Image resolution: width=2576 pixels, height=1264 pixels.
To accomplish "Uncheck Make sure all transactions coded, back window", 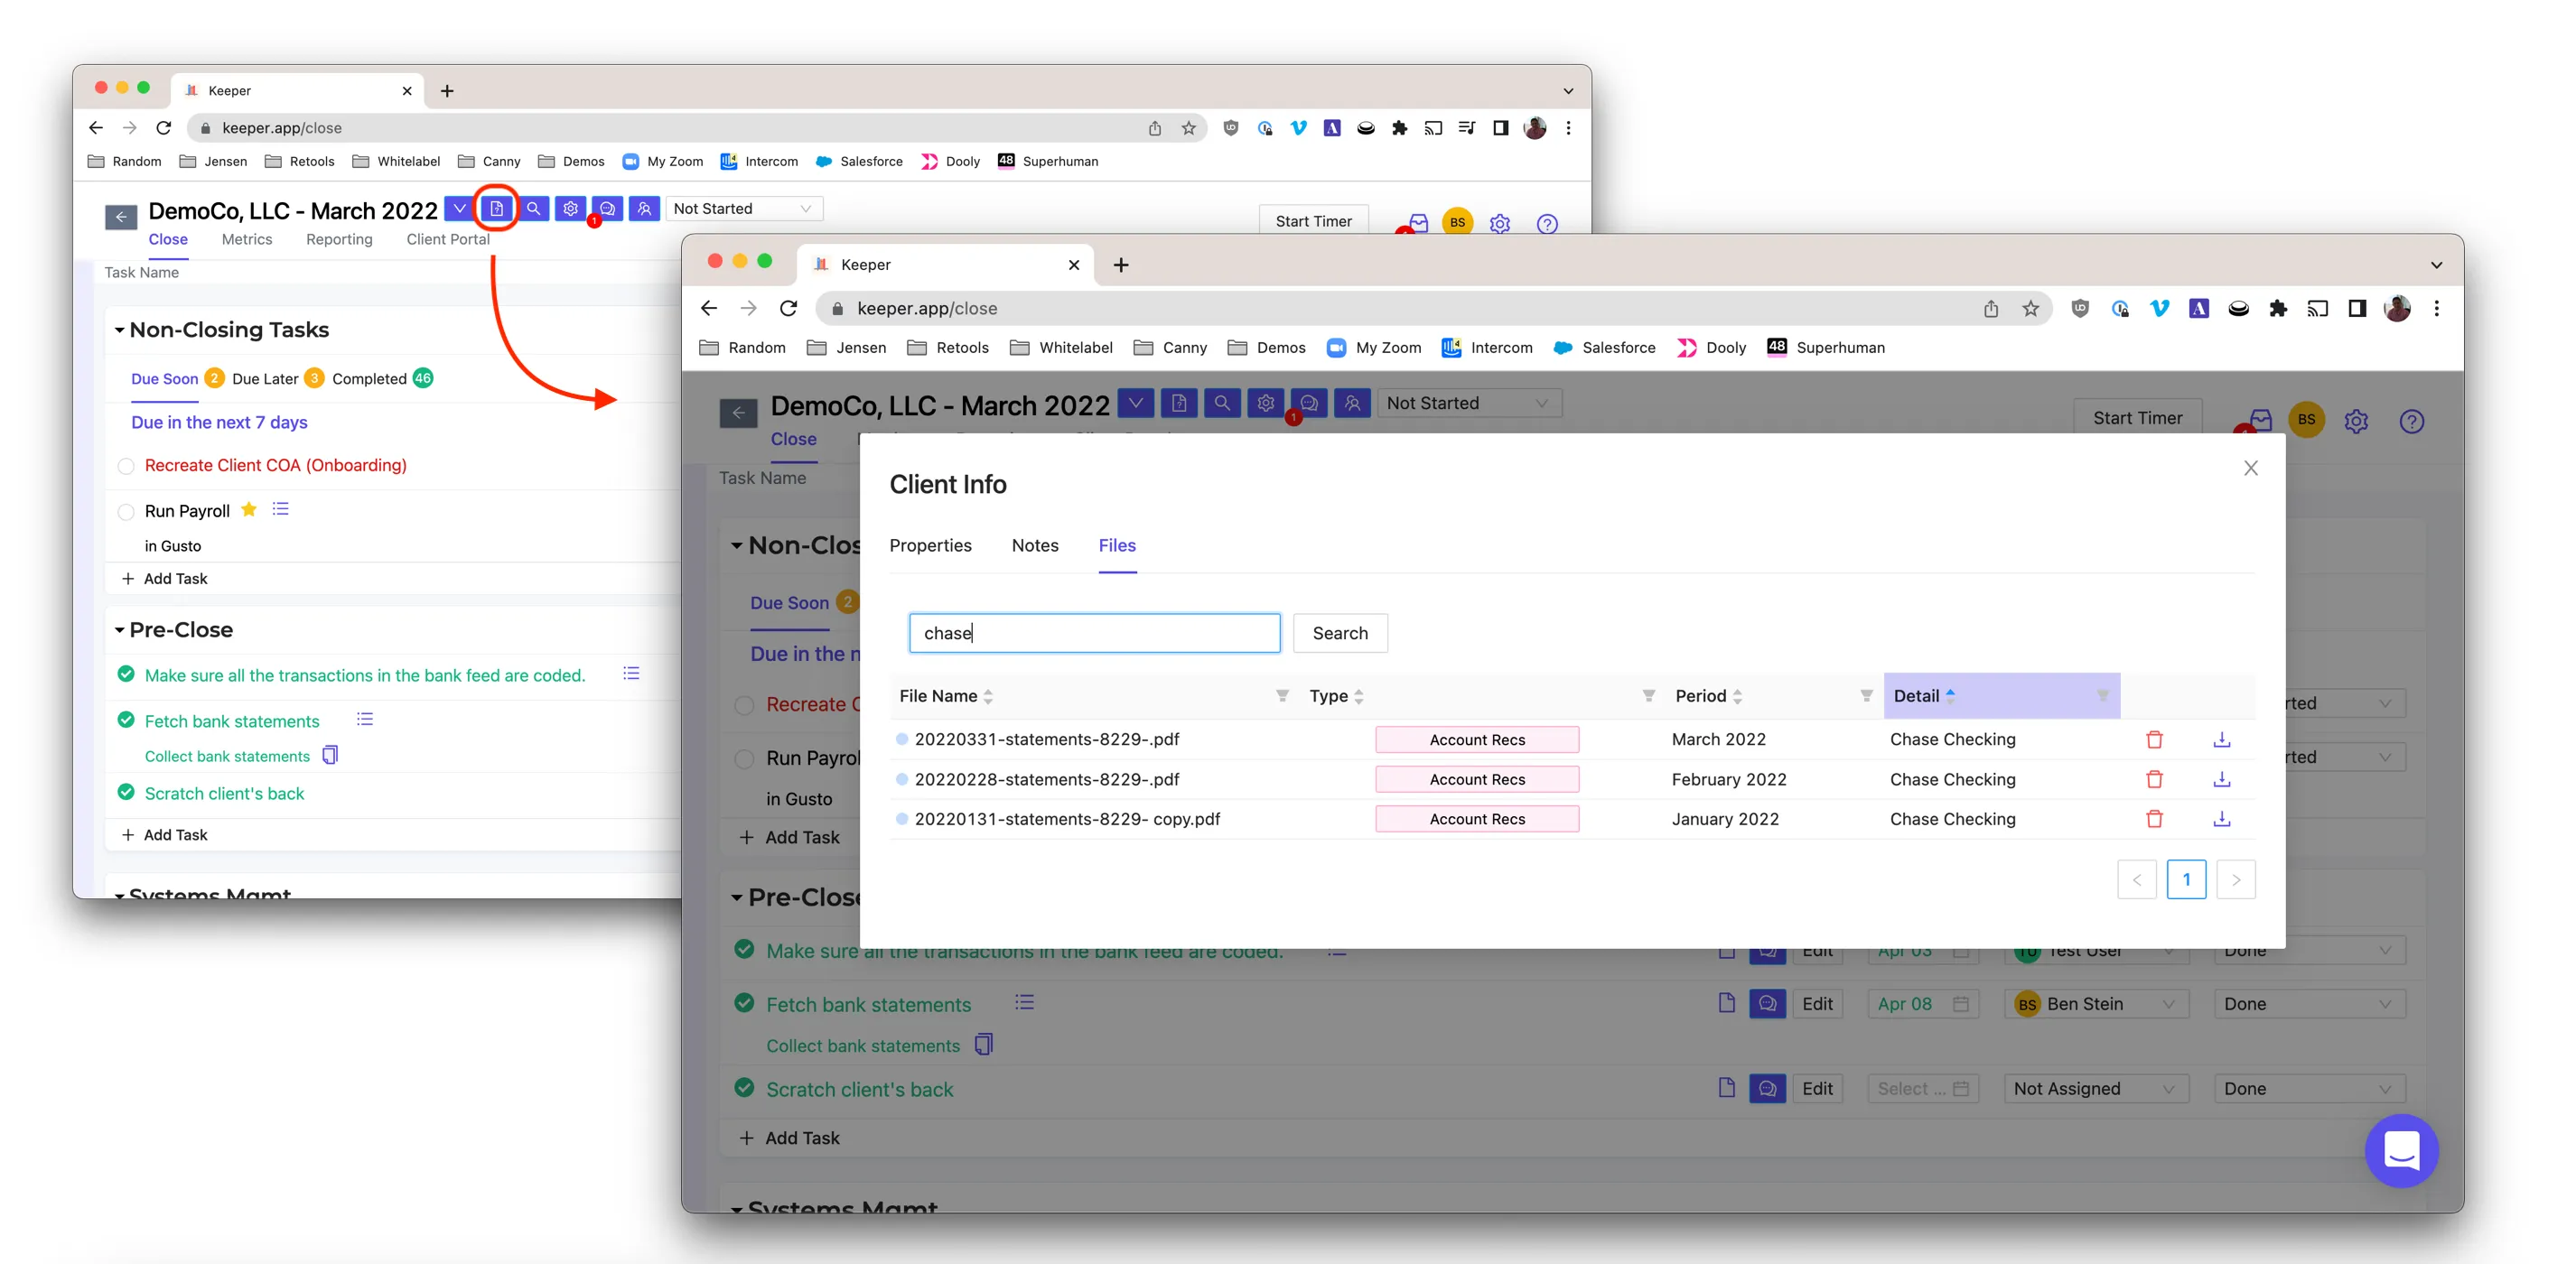I will tap(126, 674).
